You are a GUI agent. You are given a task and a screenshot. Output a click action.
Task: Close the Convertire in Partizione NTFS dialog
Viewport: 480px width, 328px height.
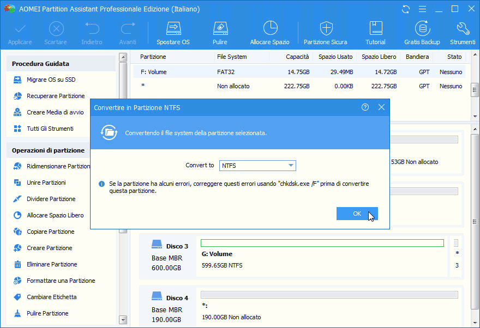pyautogui.click(x=381, y=107)
